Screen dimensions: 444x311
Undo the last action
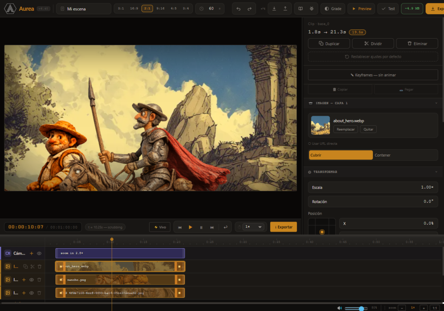click(238, 9)
